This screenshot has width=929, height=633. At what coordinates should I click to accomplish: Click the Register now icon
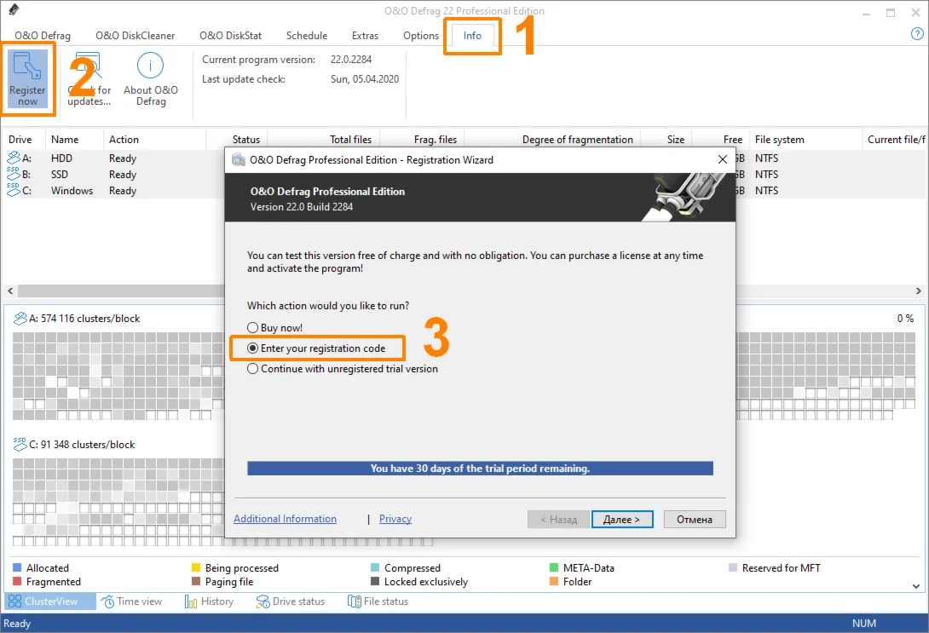pyautogui.click(x=26, y=66)
